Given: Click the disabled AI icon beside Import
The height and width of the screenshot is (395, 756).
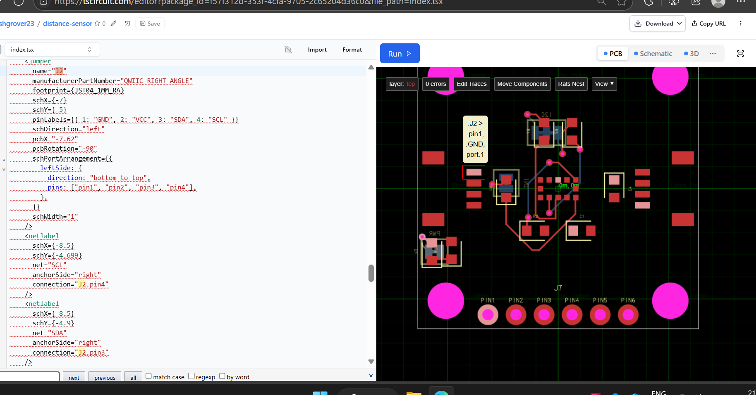Looking at the screenshot, I should [288, 50].
